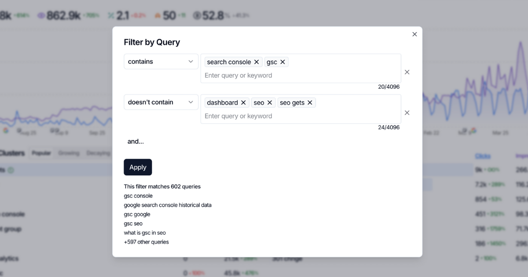Delete the entire "contains" filter row
The image size is (528, 277).
point(407,72)
